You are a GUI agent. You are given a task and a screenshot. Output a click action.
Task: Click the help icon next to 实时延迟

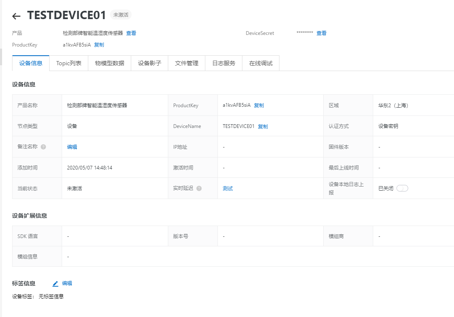click(199, 189)
